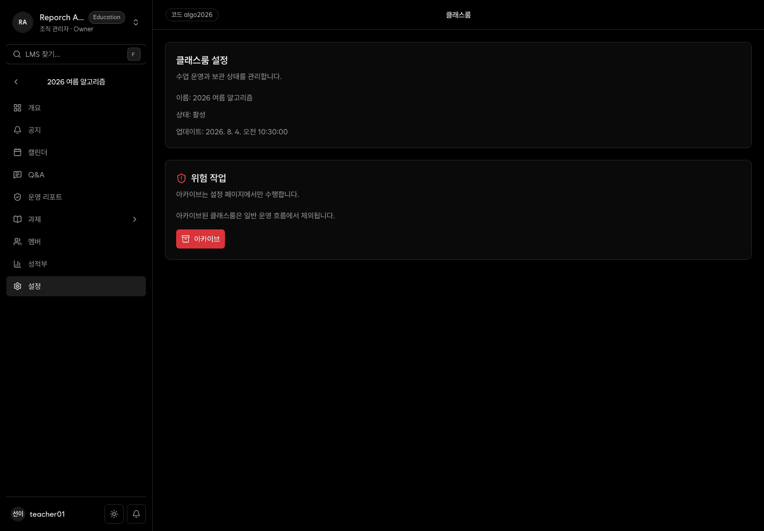
Task: Click the red 아카이브 button
Action: pos(201,239)
